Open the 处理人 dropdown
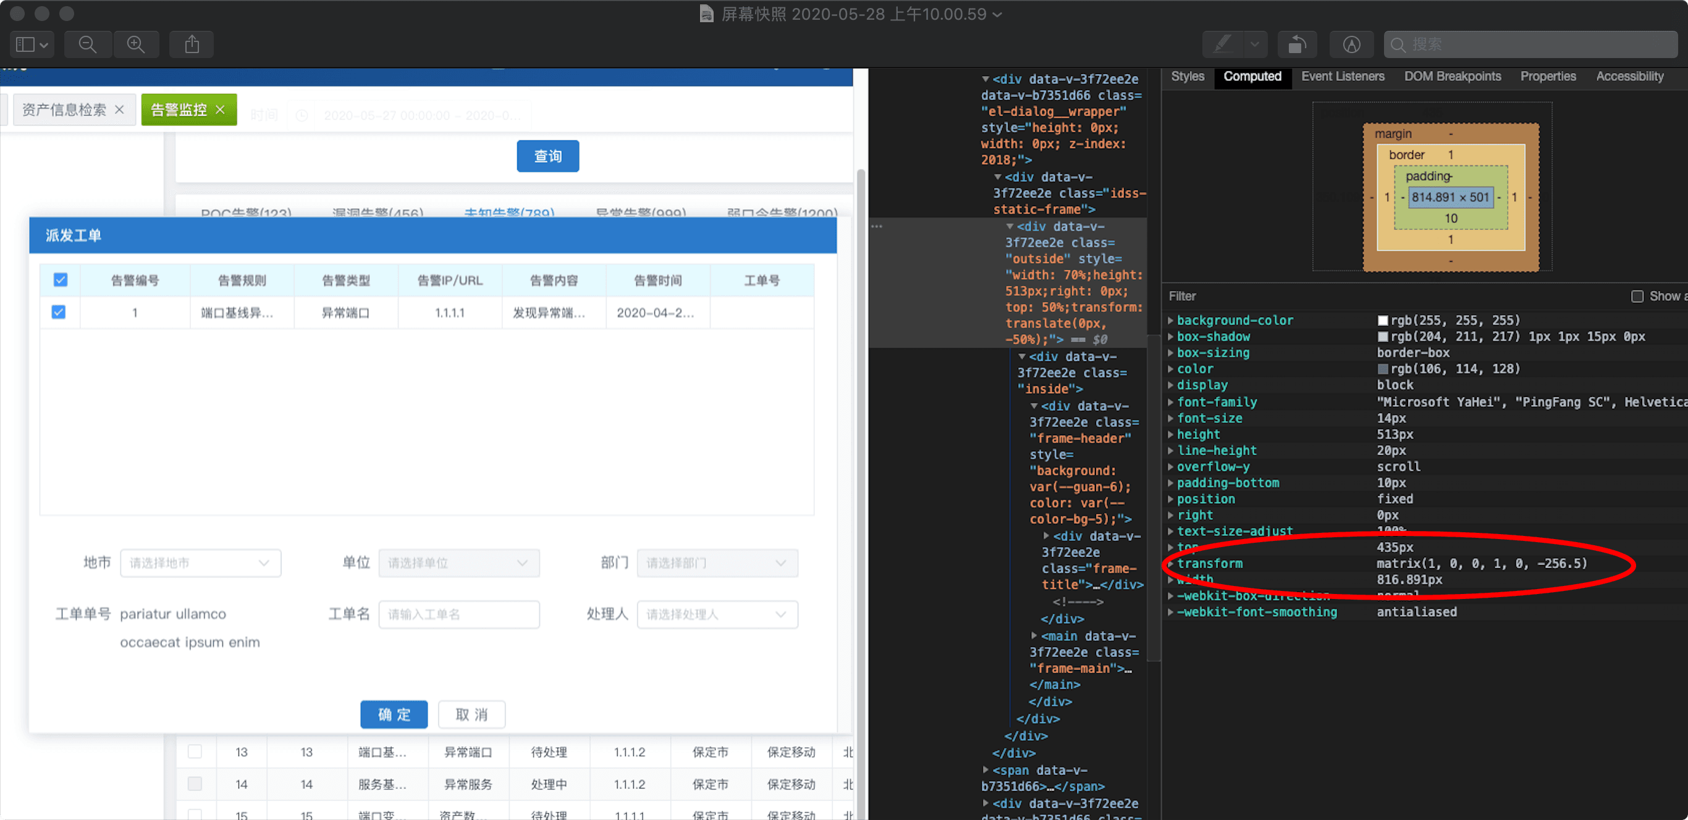Viewport: 1688px width, 820px height. [x=717, y=614]
